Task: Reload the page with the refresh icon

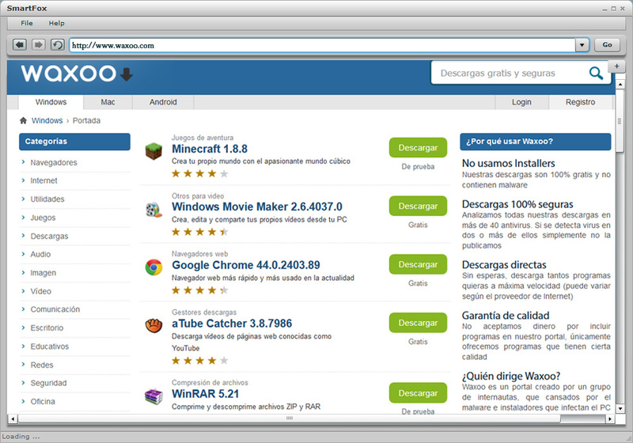Action: point(57,45)
